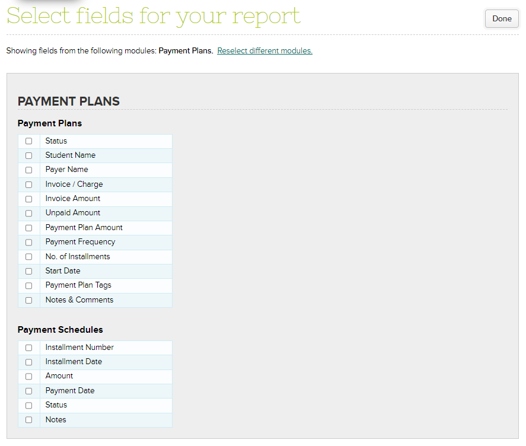Check the Unpaid Amount field
526x446 pixels.
click(x=28, y=214)
